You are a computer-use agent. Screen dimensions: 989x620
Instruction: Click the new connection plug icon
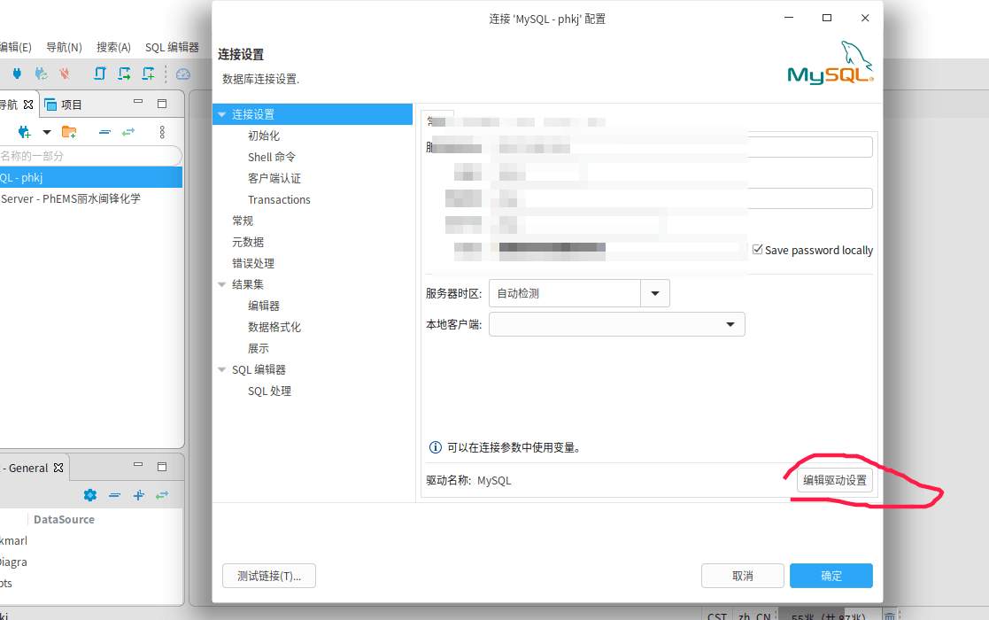24,132
